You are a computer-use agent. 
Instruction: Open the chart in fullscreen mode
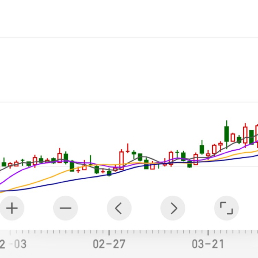(x=226, y=208)
